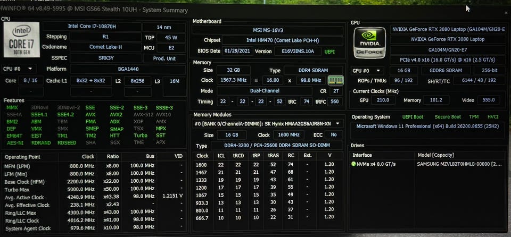Image resolution: width=511 pixels, height=237 pixels.
Task: Open the GPU #0 selector dropdown
Action: pos(367,71)
